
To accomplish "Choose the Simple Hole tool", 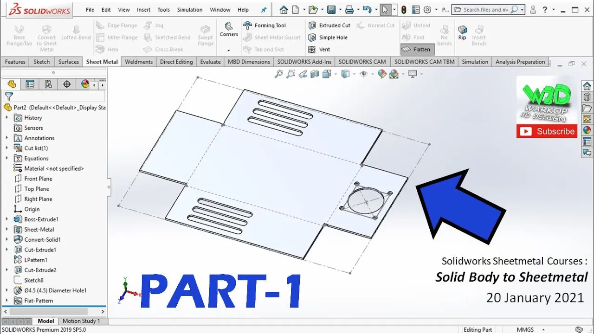I will tap(328, 38).
